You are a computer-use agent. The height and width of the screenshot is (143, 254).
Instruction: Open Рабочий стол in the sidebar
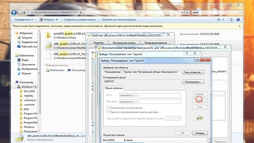coord(27,46)
